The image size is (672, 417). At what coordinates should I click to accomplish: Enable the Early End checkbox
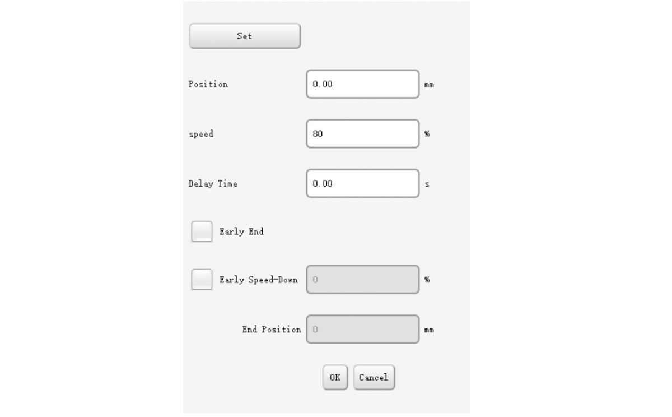click(202, 231)
